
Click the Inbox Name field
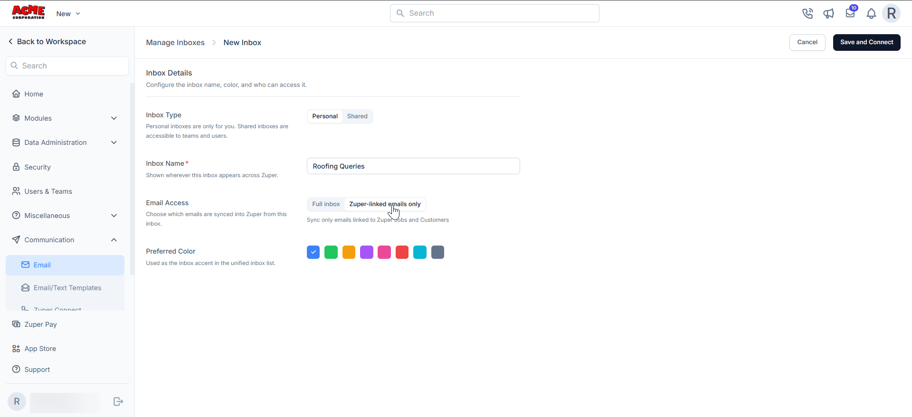pyautogui.click(x=413, y=166)
